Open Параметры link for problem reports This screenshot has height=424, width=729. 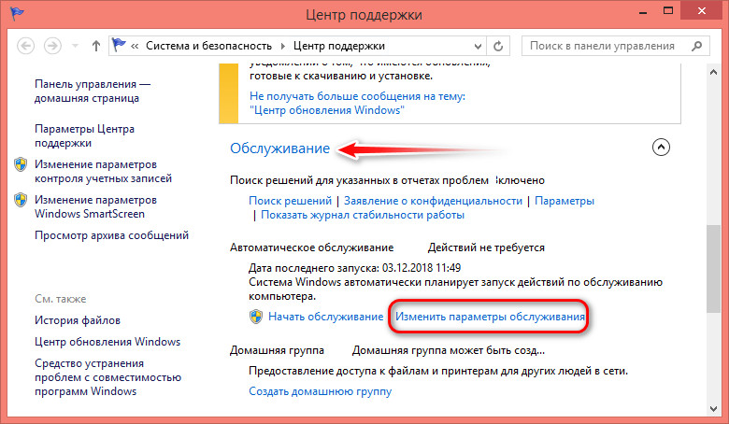pyautogui.click(x=565, y=201)
